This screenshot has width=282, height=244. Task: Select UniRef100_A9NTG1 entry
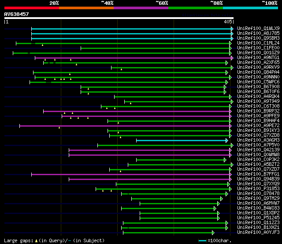[258, 58]
